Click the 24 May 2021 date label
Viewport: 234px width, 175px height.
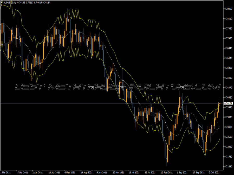pyautogui.click(x=86, y=172)
